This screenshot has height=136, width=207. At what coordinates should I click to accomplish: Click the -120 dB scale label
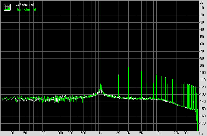pos(202,87)
